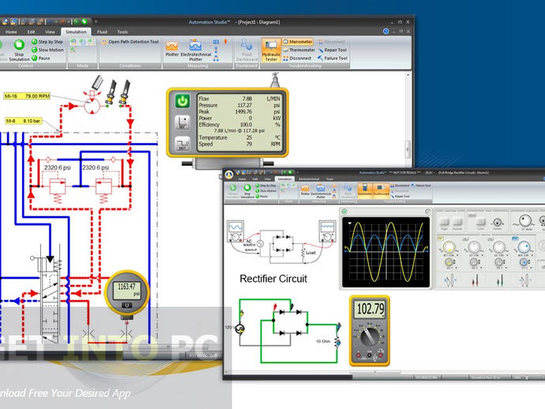
Task: Select Repair Tool in the Diagram1 window
Action: [x=332, y=50]
